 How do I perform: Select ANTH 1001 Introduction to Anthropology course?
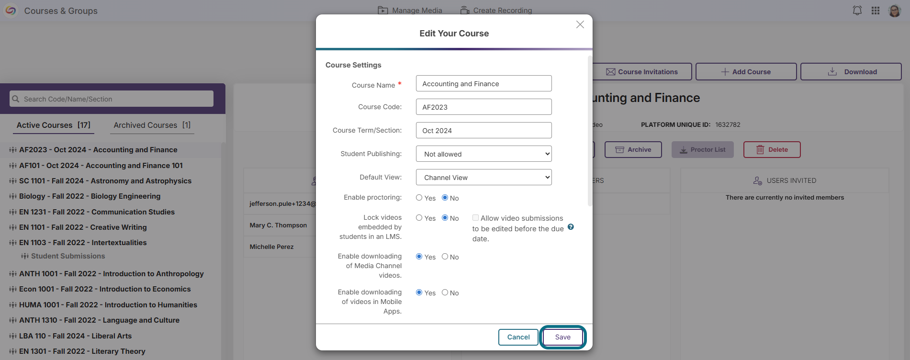(x=111, y=274)
